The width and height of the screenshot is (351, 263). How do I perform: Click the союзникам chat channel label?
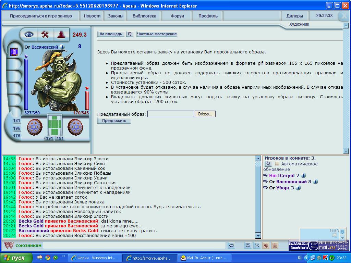[28, 245]
